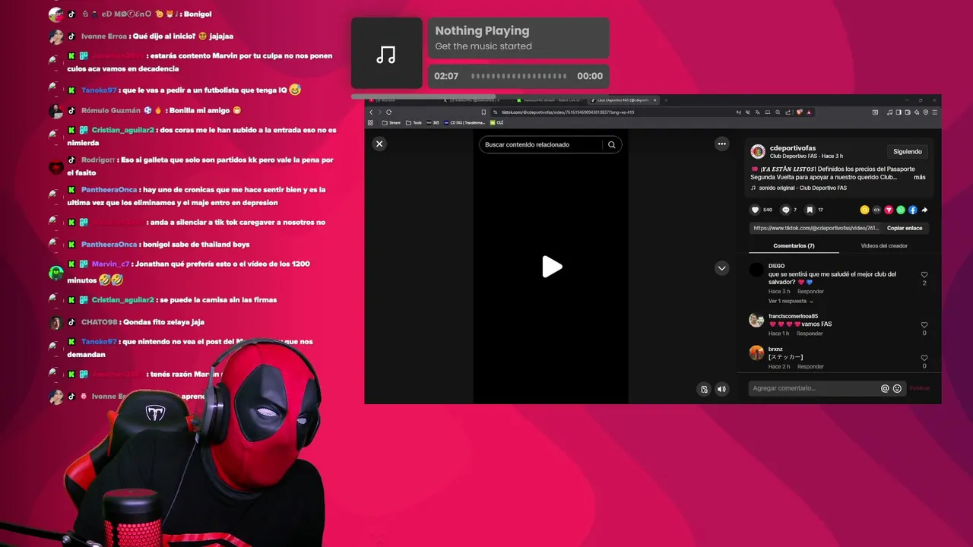Image resolution: width=973 pixels, height=547 pixels.
Task: Click the Nothing Playing title
Action: tap(482, 31)
